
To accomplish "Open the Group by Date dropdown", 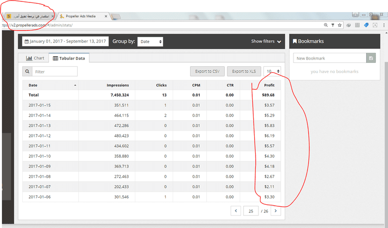I will (150, 42).
